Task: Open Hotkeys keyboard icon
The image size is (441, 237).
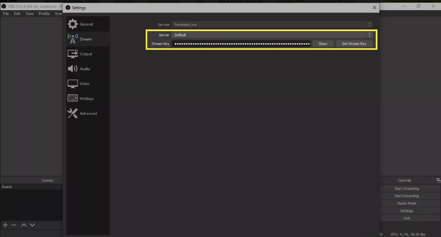Action: [72, 98]
